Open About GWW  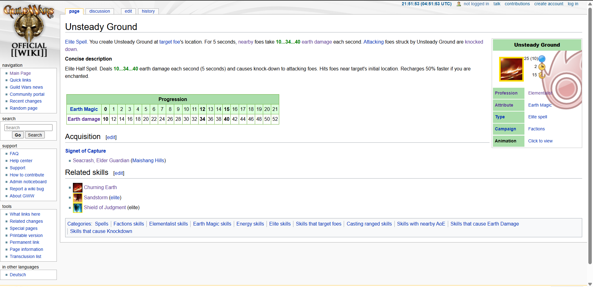tap(22, 196)
